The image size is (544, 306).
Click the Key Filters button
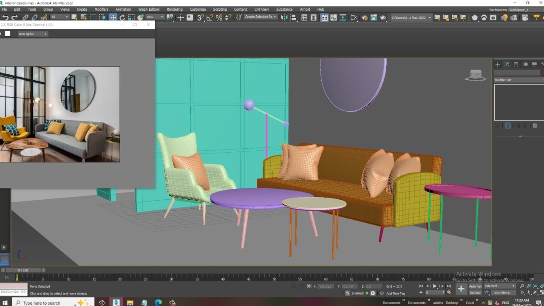coord(503,292)
